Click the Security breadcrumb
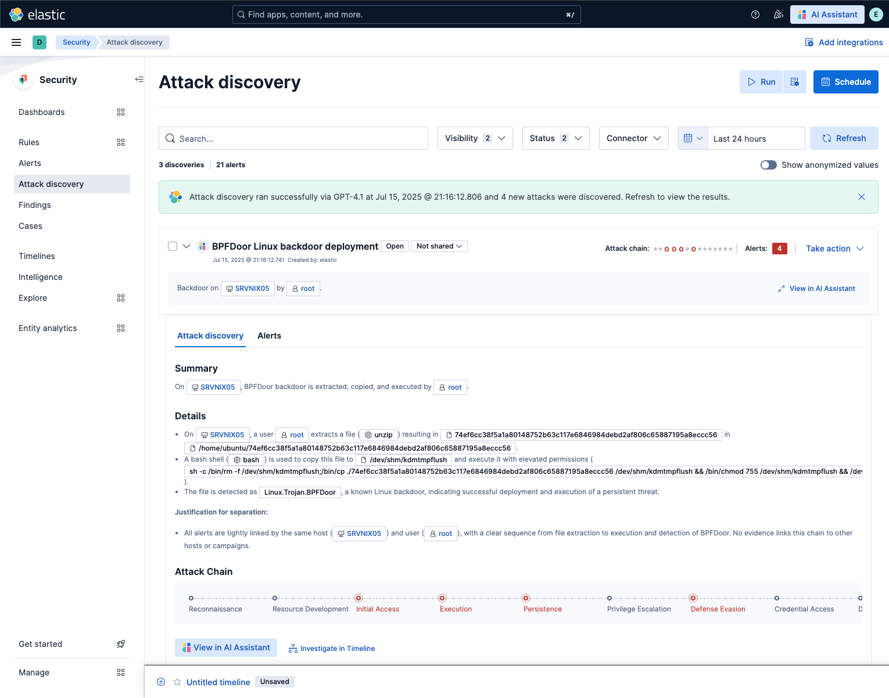Viewport: 889px width, 698px height. (76, 42)
